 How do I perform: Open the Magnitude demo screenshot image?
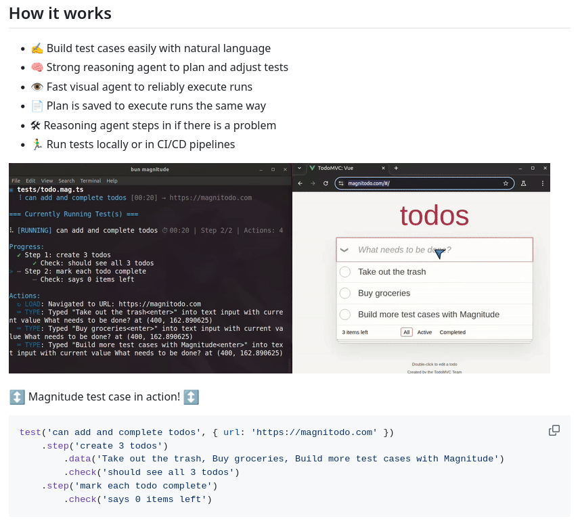click(x=280, y=268)
